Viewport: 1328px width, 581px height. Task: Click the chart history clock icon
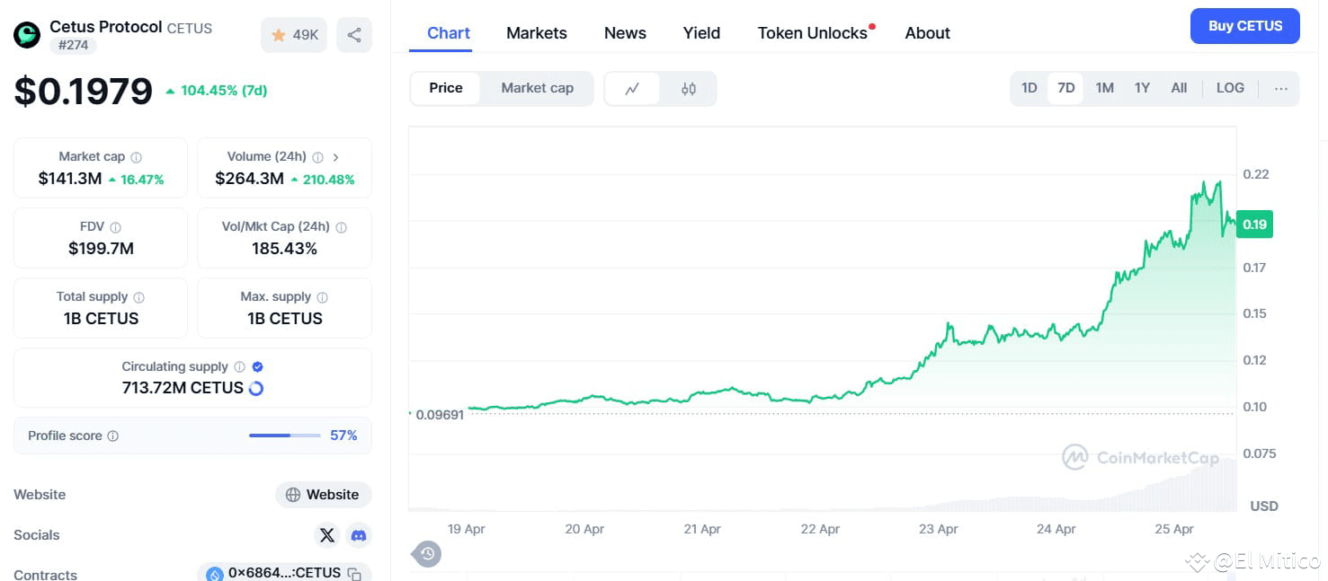click(427, 554)
